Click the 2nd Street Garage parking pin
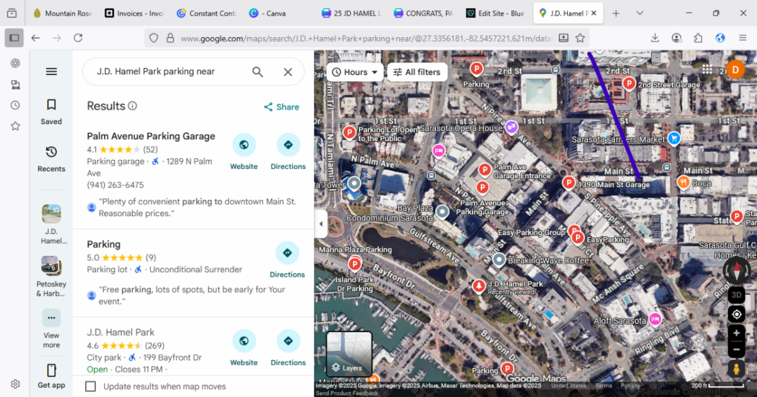This screenshot has height=397, width=757. tap(628, 83)
